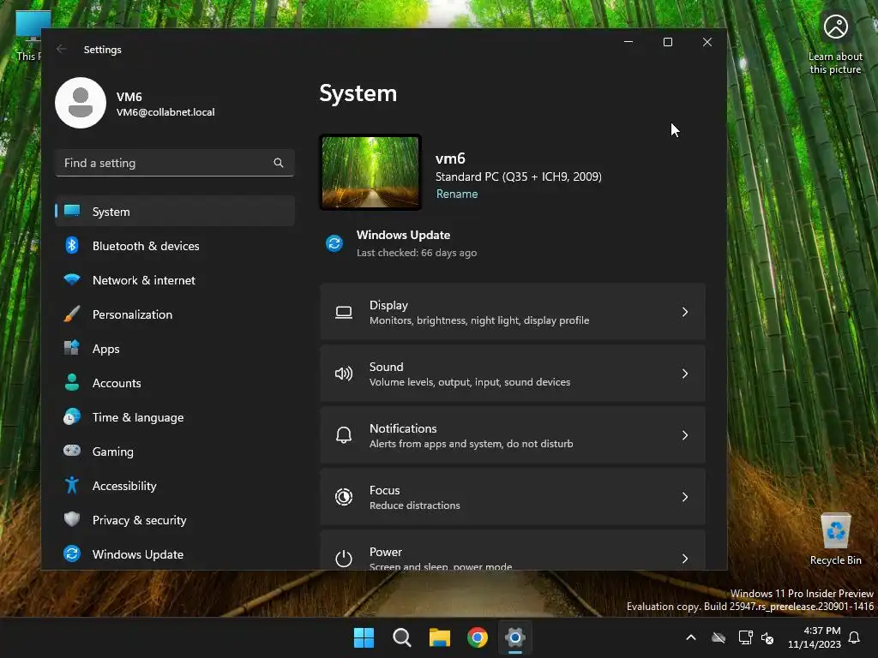Open File Explorer from taskbar

click(440, 637)
